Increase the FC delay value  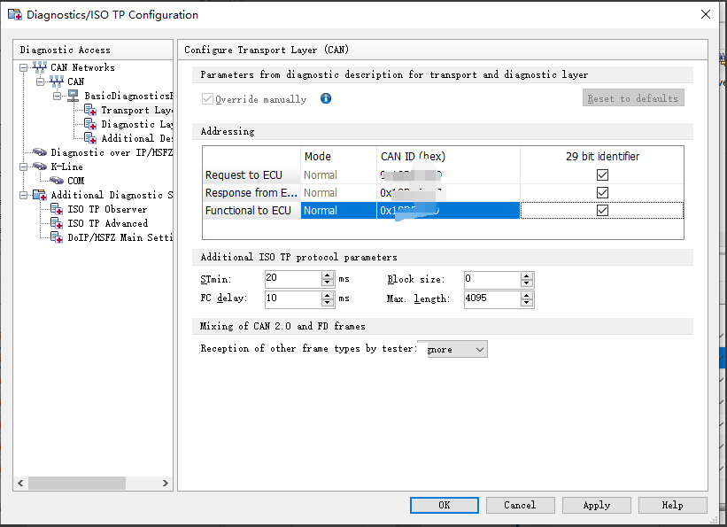pos(328,295)
